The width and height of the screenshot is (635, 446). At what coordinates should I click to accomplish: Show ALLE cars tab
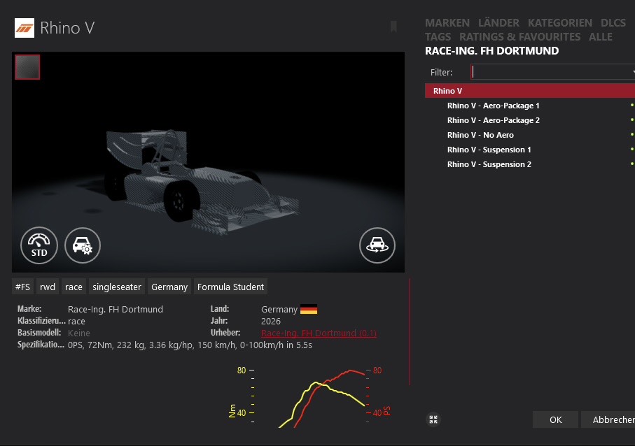tap(601, 37)
